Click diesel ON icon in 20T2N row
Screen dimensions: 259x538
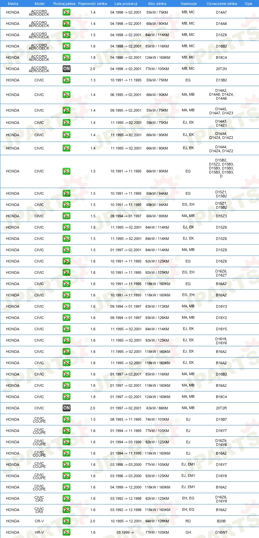[67, 69]
